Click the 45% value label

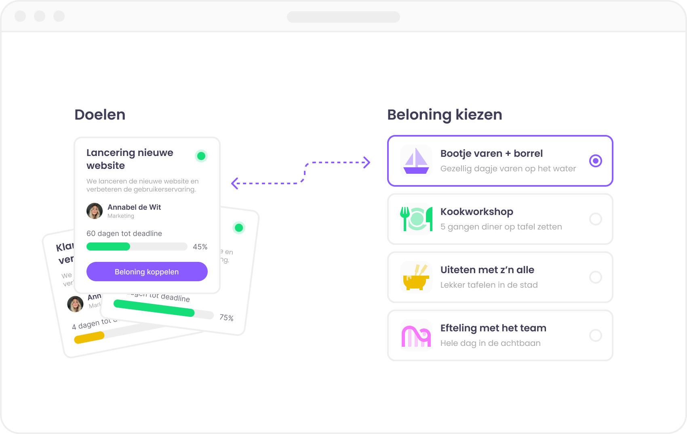click(200, 247)
